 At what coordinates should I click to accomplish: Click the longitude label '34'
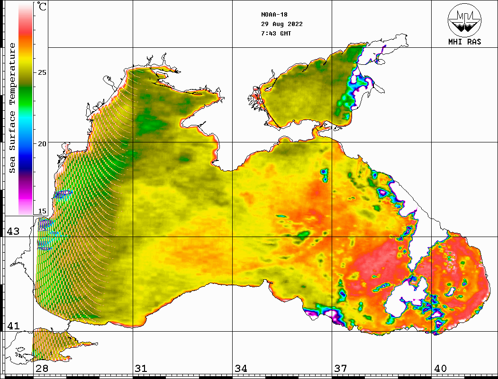(x=241, y=369)
